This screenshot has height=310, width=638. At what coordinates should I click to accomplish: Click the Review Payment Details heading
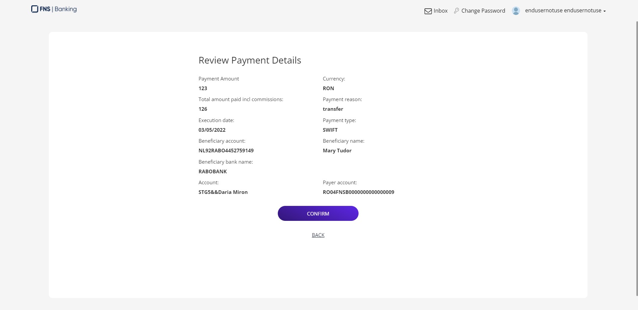[250, 60]
